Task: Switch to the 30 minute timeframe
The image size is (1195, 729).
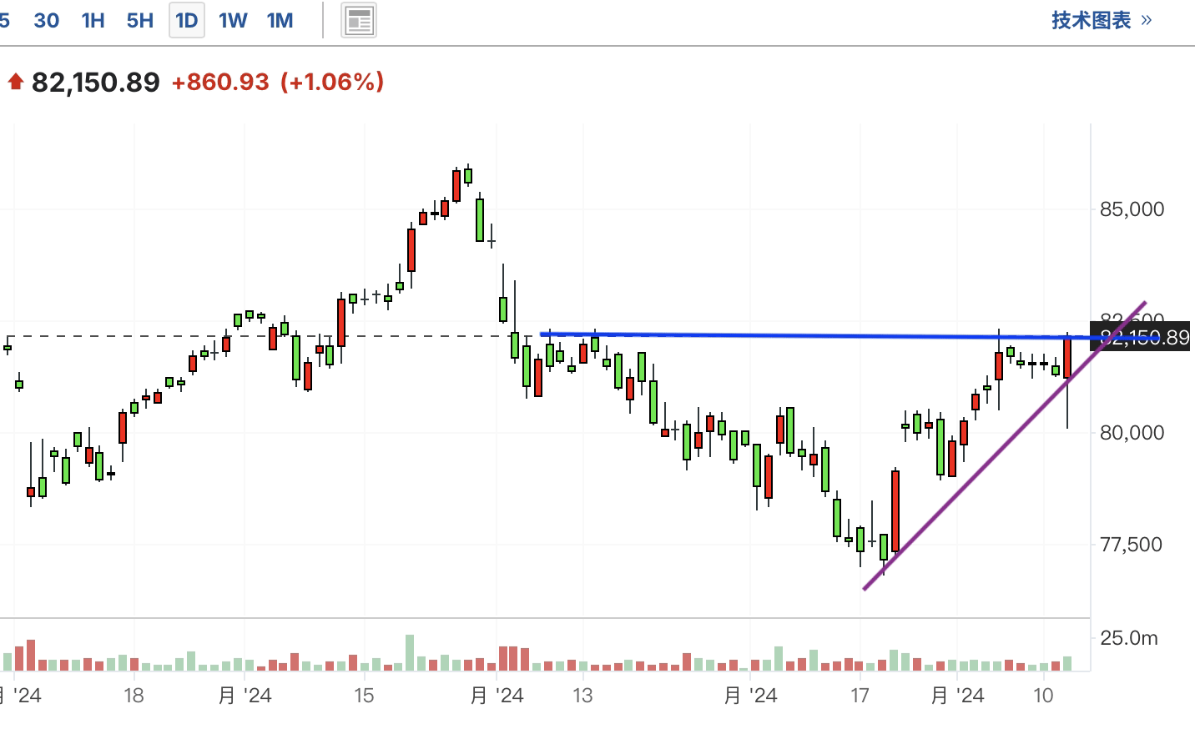Action: click(46, 20)
